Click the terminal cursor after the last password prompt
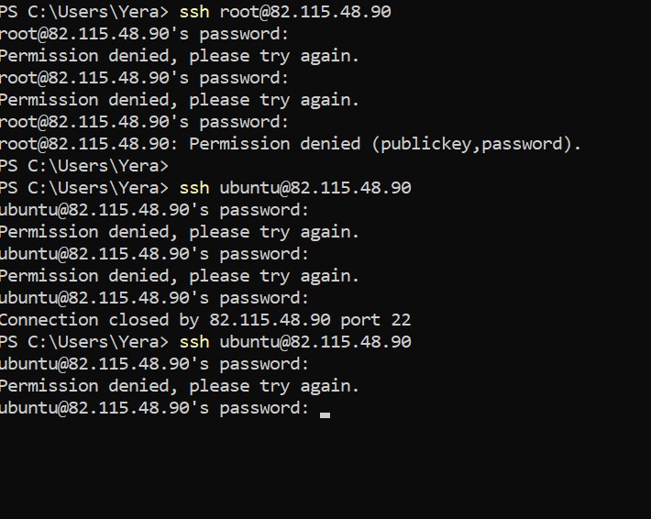The image size is (651, 519). (x=325, y=414)
